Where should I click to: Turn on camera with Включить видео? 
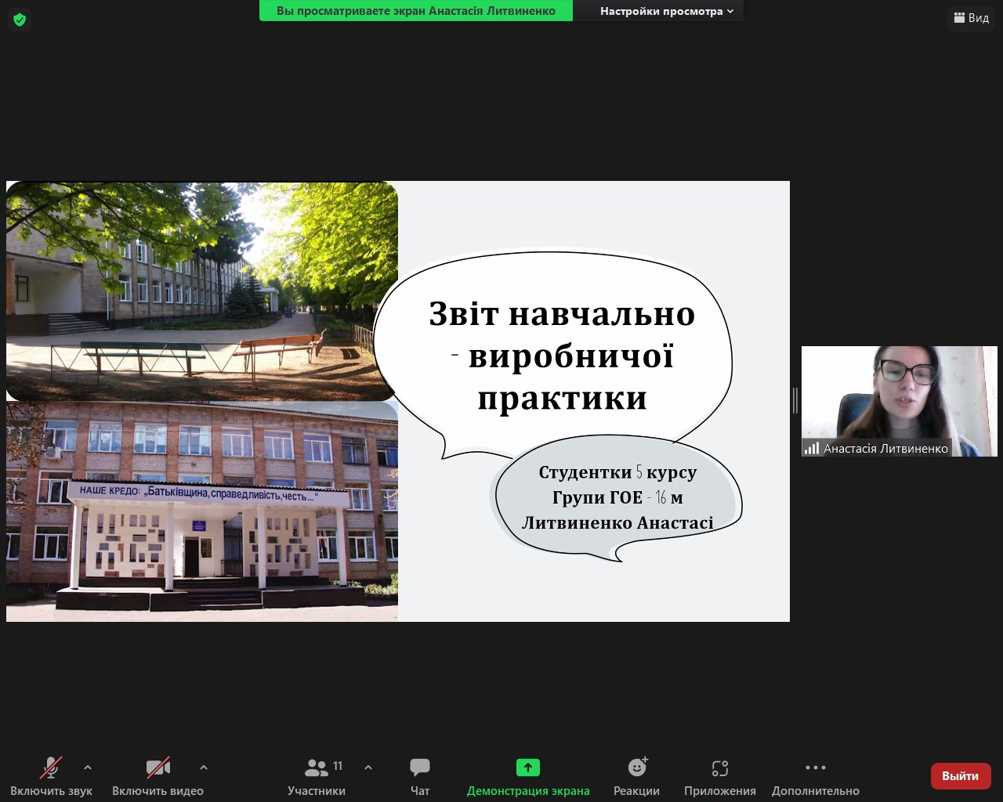pos(158,775)
